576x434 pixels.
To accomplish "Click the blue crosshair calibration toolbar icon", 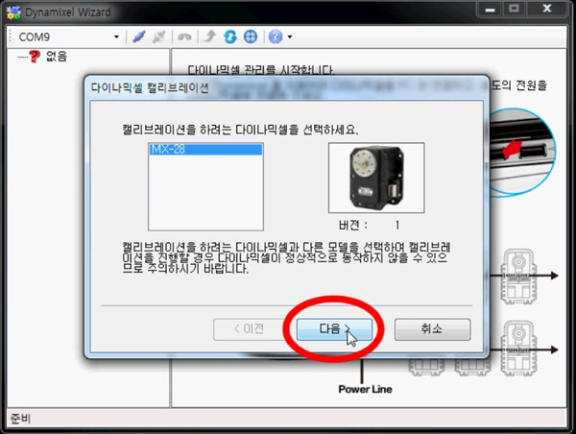I will click(x=251, y=36).
